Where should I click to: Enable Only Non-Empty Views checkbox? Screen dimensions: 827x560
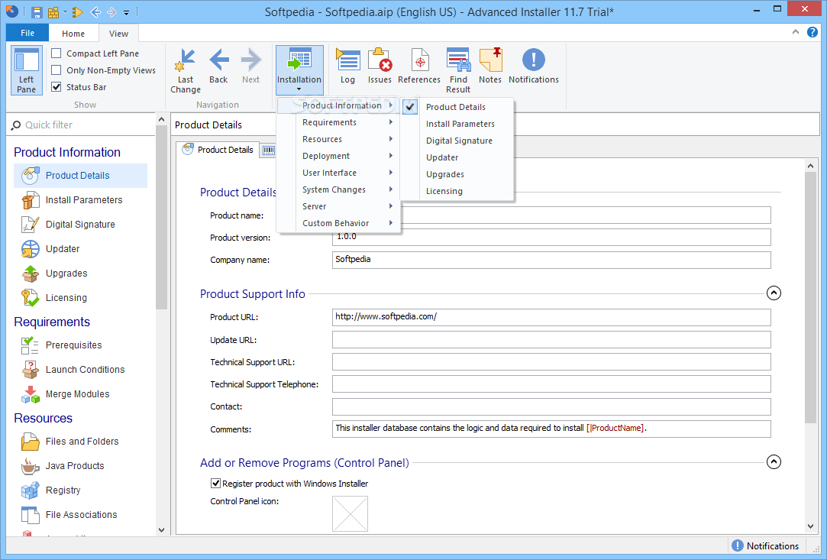[x=57, y=70]
